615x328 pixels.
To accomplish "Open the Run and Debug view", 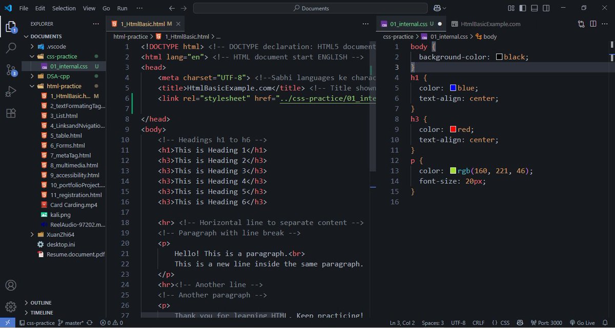I will [11, 92].
